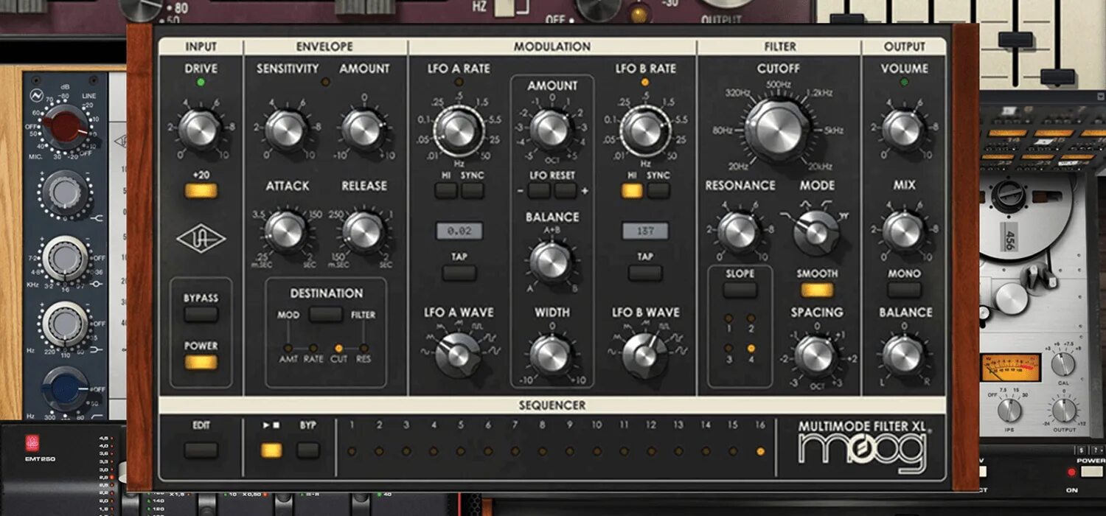The height and width of the screenshot is (516, 1106).
Task: Select the RES destination LED
Action: (x=364, y=348)
